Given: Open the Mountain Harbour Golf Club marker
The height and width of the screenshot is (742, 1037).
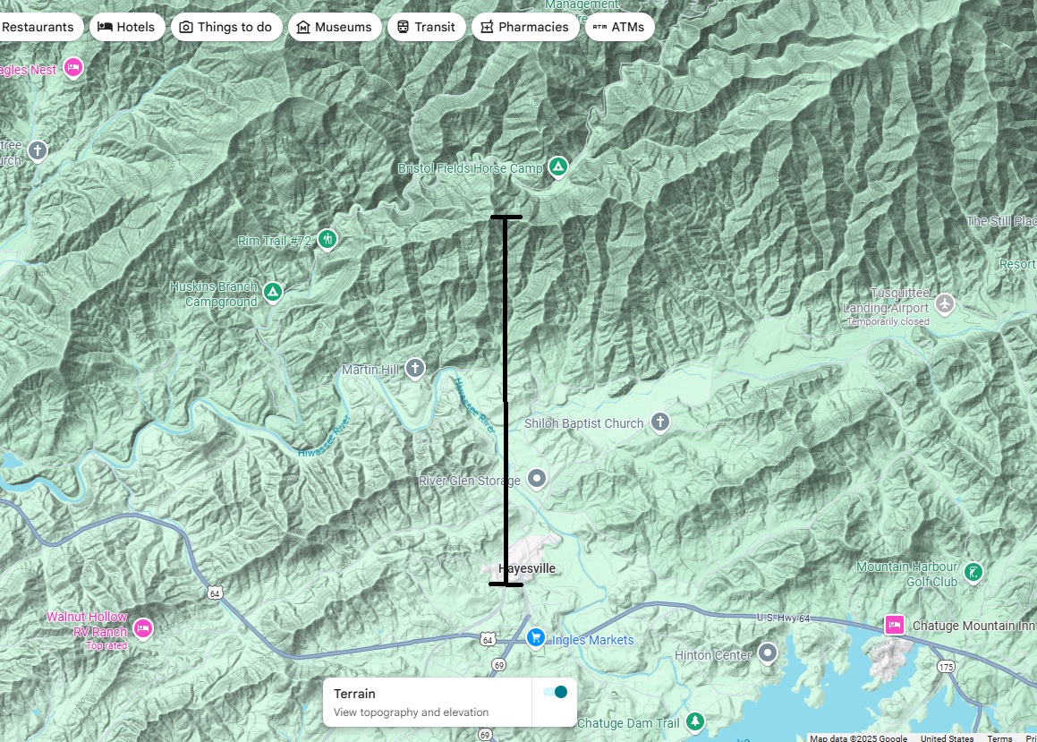Looking at the screenshot, I should coord(973,571).
